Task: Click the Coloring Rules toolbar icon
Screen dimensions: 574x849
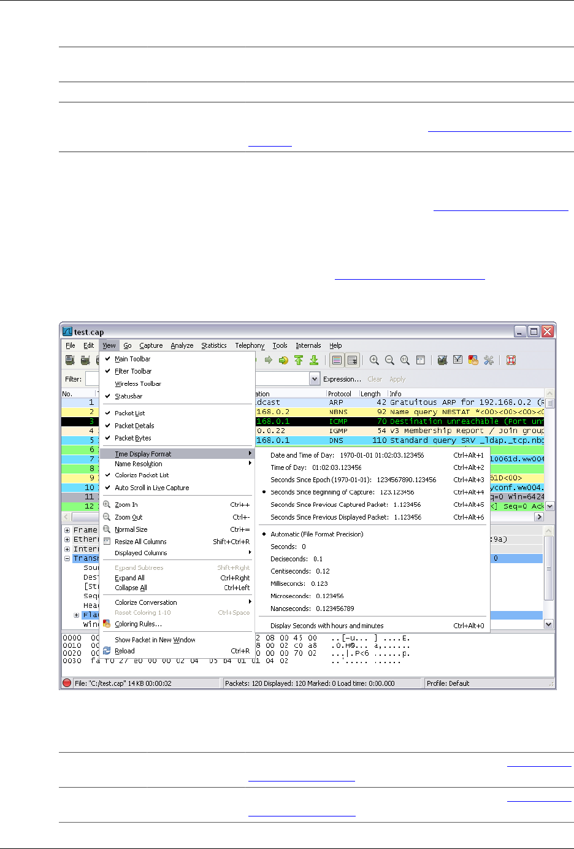Action: point(473,360)
